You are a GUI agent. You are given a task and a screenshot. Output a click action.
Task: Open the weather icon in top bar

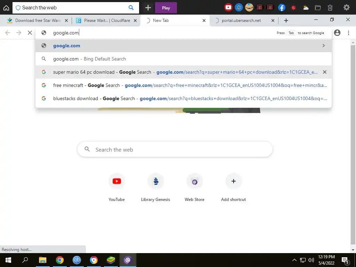306,8
